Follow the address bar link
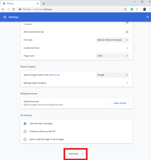Screen dimensions: 151x160 tap(54, 75)
